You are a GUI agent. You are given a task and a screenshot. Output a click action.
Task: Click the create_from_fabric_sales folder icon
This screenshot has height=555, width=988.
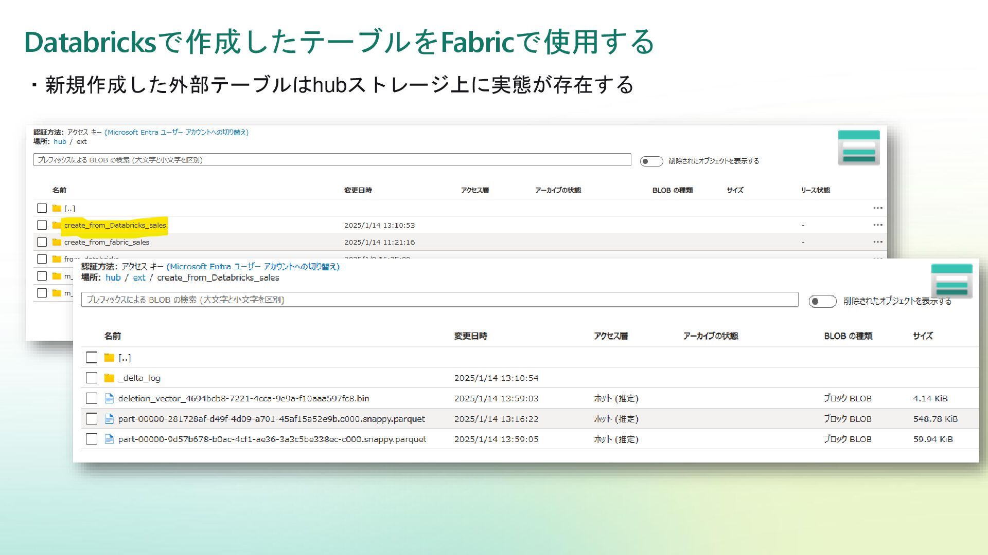pos(57,242)
